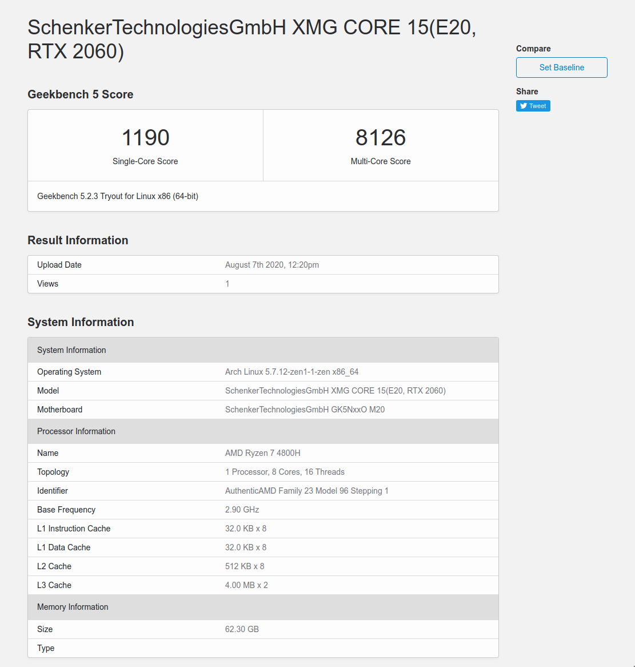
Task: Select the single-core score 1190
Action: point(145,137)
